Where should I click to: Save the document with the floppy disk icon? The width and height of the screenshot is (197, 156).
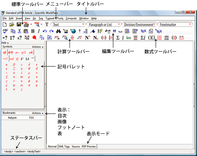click(x=19, y=24)
